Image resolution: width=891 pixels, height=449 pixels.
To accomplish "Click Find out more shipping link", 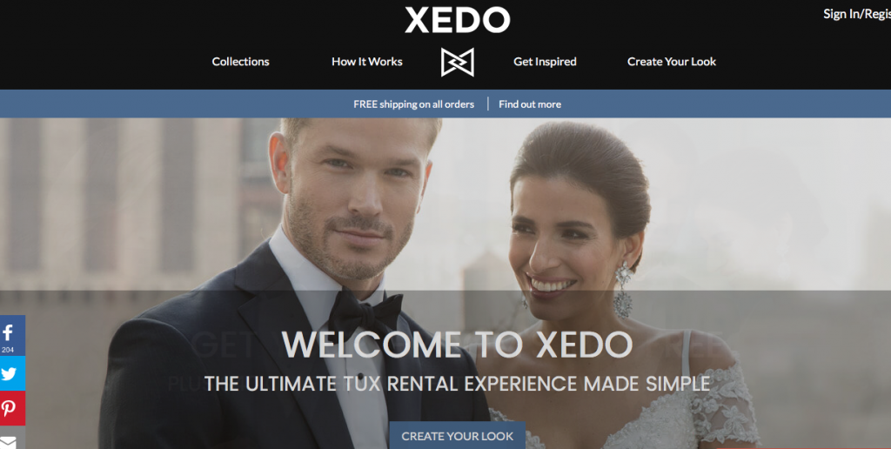I will pyautogui.click(x=530, y=104).
